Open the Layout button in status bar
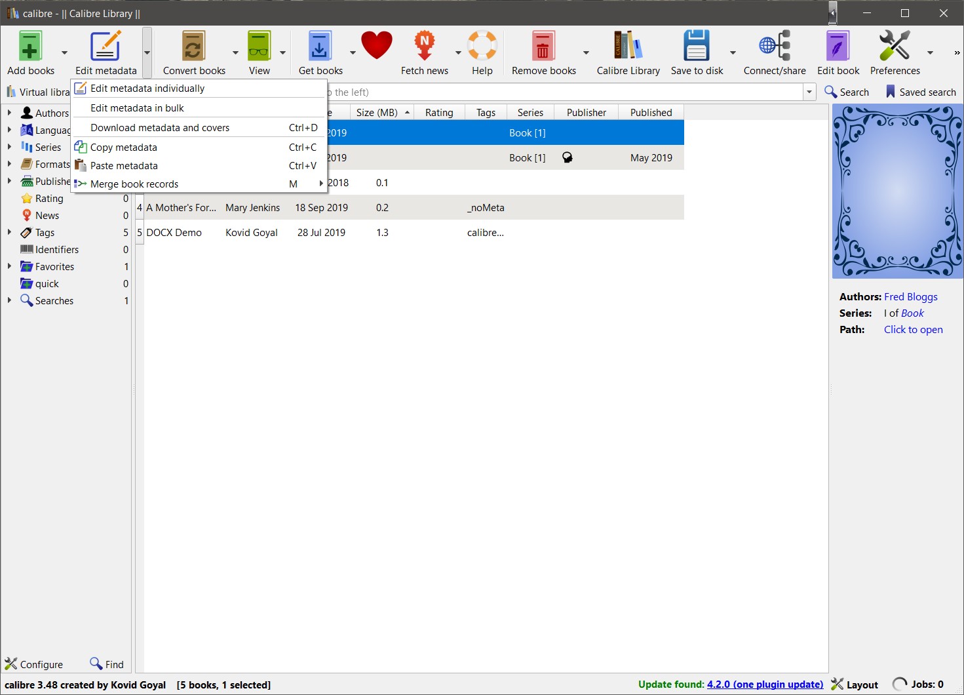 coord(855,685)
